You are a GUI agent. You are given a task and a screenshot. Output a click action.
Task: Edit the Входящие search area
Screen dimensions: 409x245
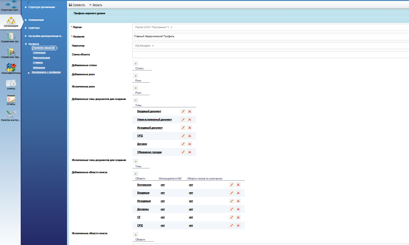pos(232,193)
